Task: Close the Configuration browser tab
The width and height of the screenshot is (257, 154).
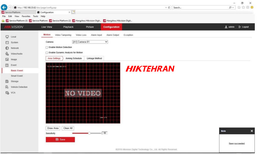Action: pyautogui.click(x=69, y=12)
